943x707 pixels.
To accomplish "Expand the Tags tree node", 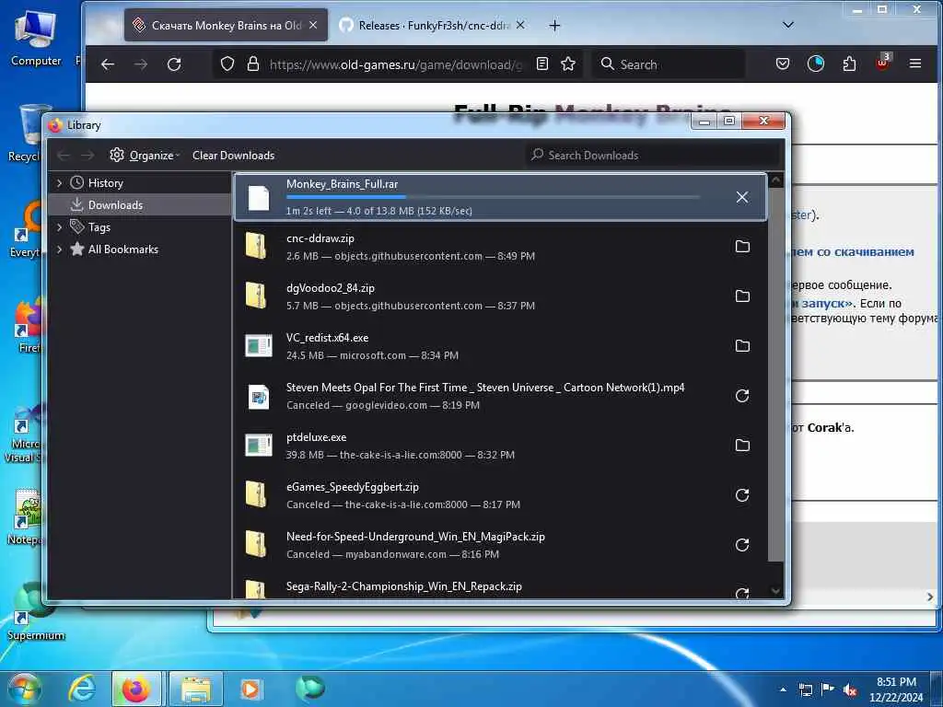I will click(x=60, y=227).
